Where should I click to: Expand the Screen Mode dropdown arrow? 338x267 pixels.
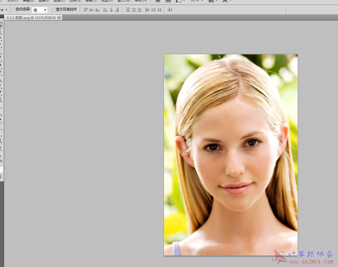[231, 1]
